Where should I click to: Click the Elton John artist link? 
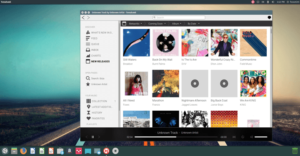[216, 64]
